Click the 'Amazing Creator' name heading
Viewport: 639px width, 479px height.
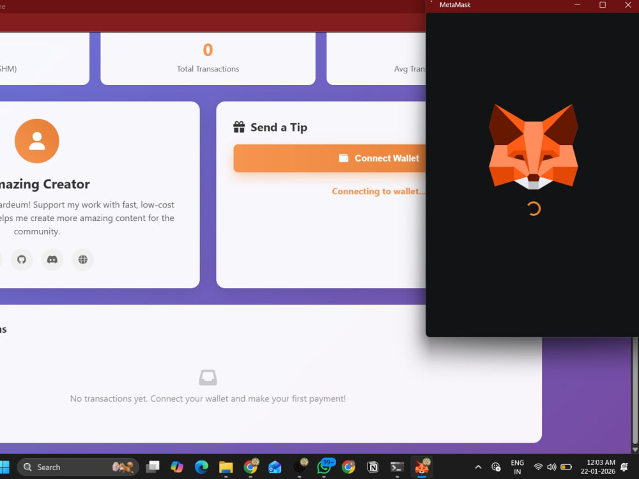45,184
